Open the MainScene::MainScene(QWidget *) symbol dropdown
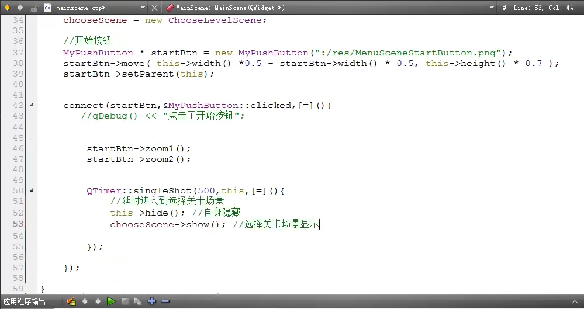584x309 pixels. click(492, 8)
